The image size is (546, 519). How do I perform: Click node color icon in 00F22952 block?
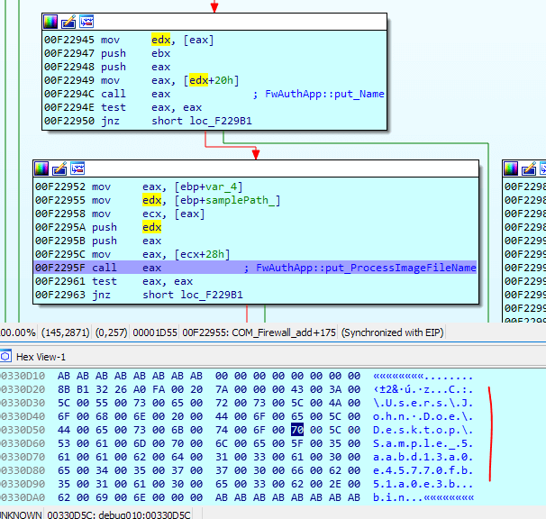pyautogui.click(x=41, y=168)
